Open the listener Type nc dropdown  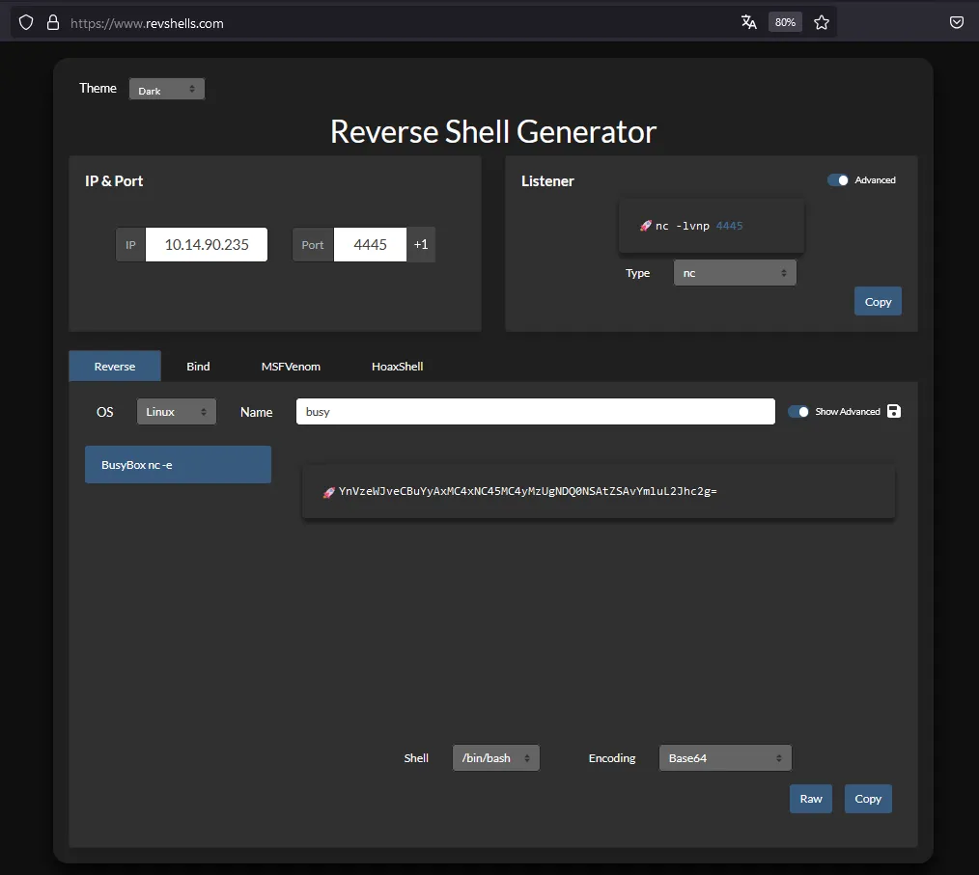click(735, 273)
